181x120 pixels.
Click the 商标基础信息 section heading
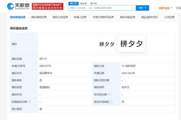coord(19,28)
